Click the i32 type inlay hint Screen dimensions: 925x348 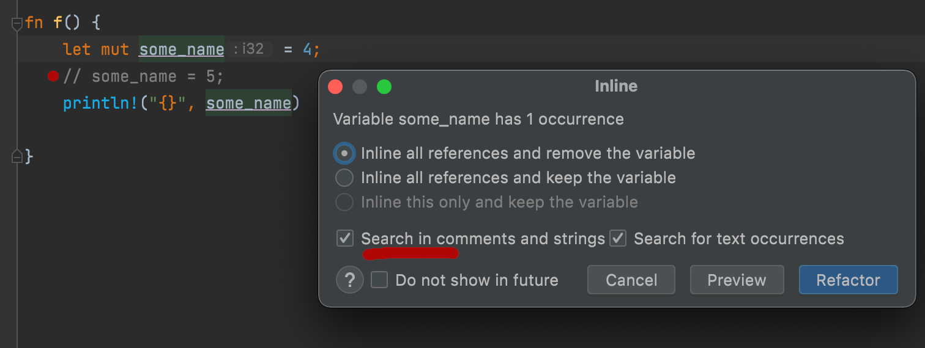pos(250,49)
